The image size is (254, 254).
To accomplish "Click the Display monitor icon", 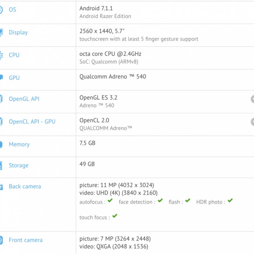I will (x=1, y=32).
